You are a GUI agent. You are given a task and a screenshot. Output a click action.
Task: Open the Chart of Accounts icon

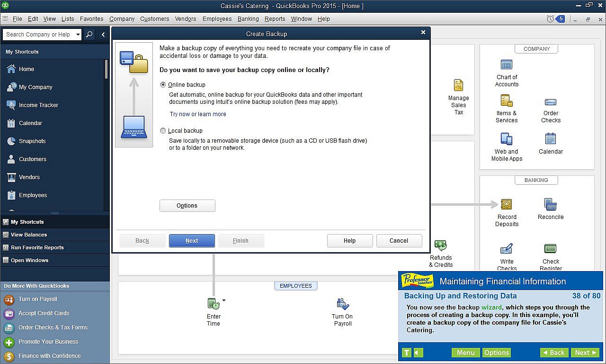click(x=507, y=65)
